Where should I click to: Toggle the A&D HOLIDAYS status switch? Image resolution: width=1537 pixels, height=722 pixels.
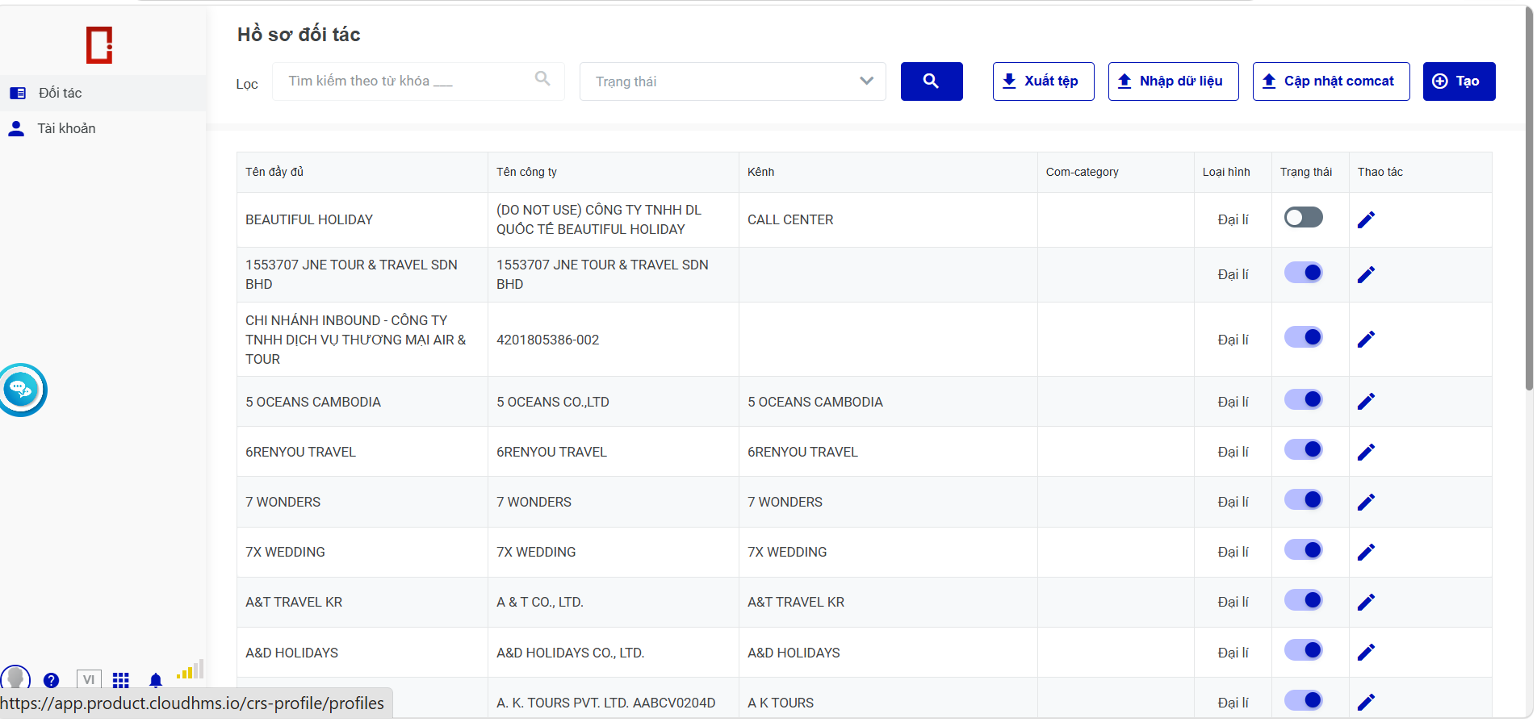click(1304, 649)
